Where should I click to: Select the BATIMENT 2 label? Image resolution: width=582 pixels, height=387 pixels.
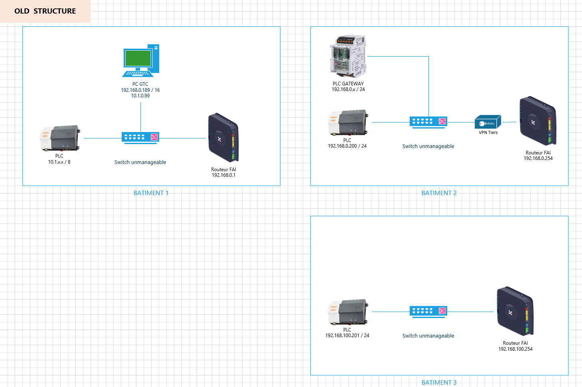tap(439, 193)
